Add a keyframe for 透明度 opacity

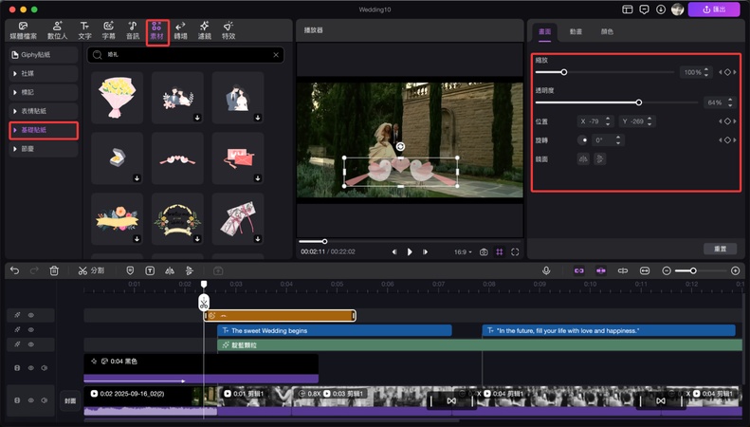(728, 102)
